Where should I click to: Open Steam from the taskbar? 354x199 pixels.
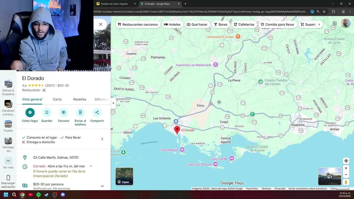[x=46, y=195]
